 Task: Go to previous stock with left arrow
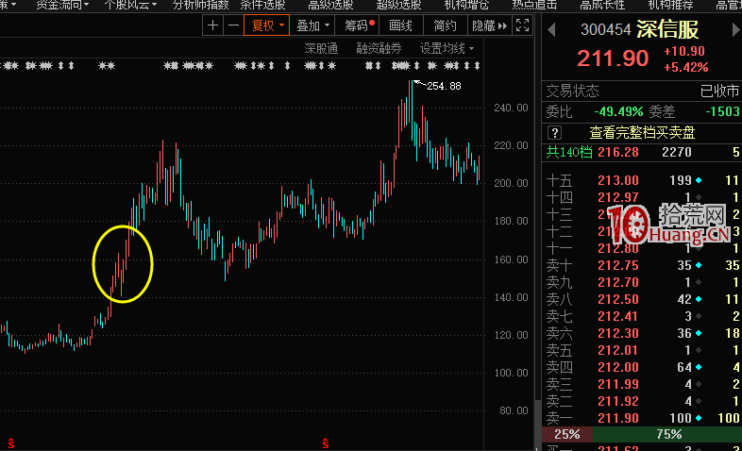(552, 30)
